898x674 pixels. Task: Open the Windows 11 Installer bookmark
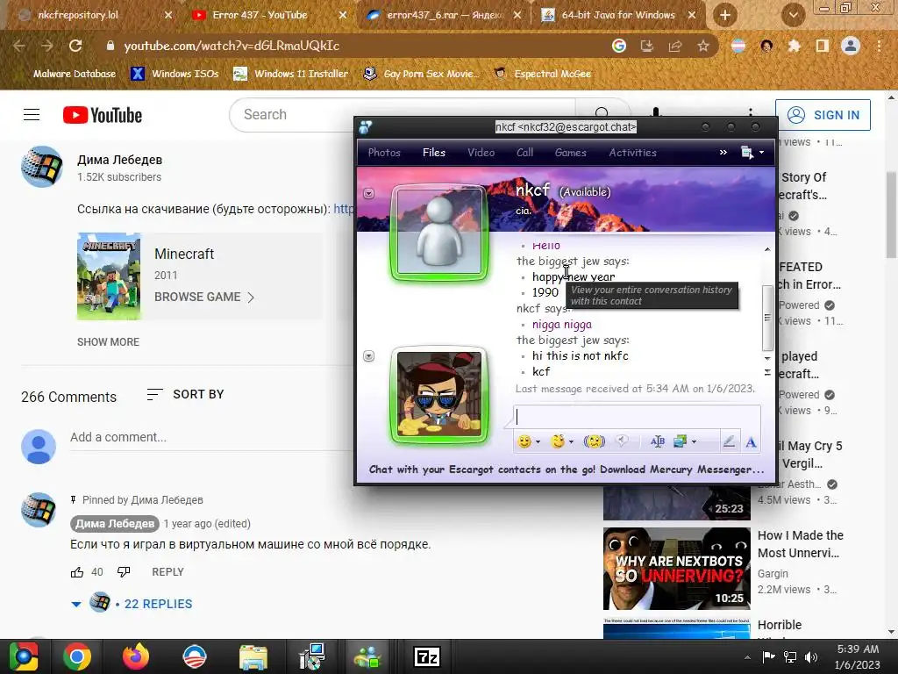291,74
